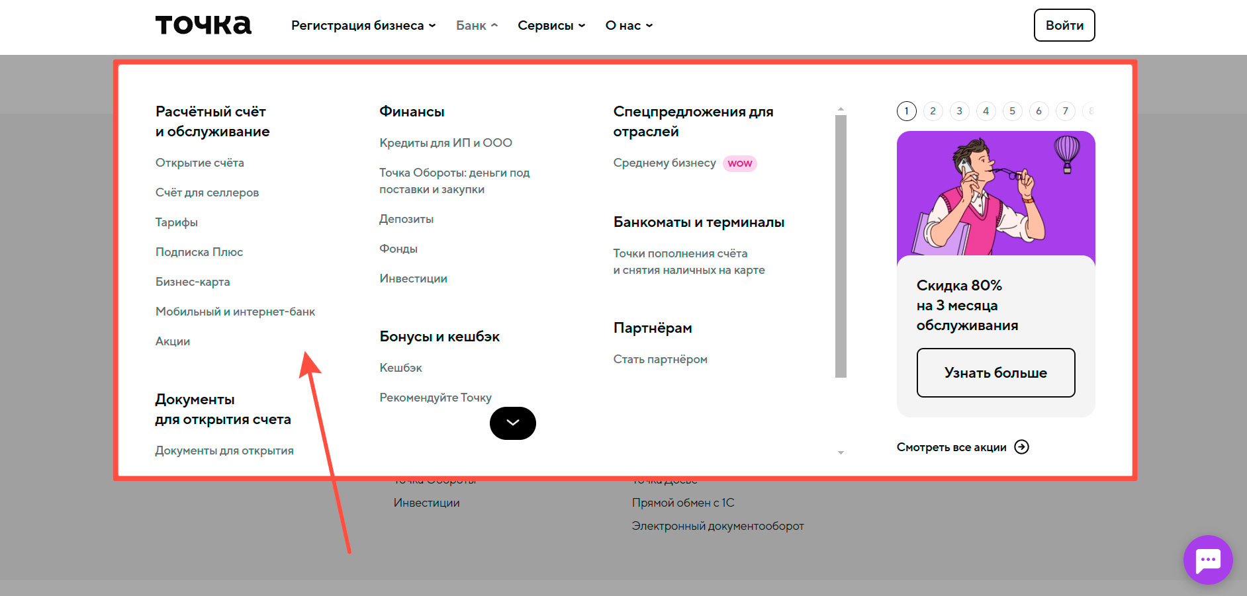Select promo slide 3
This screenshot has width=1247, height=596.
click(x=960, y=111)
